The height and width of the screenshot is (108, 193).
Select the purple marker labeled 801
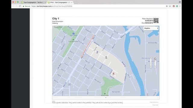pos(97,52)
